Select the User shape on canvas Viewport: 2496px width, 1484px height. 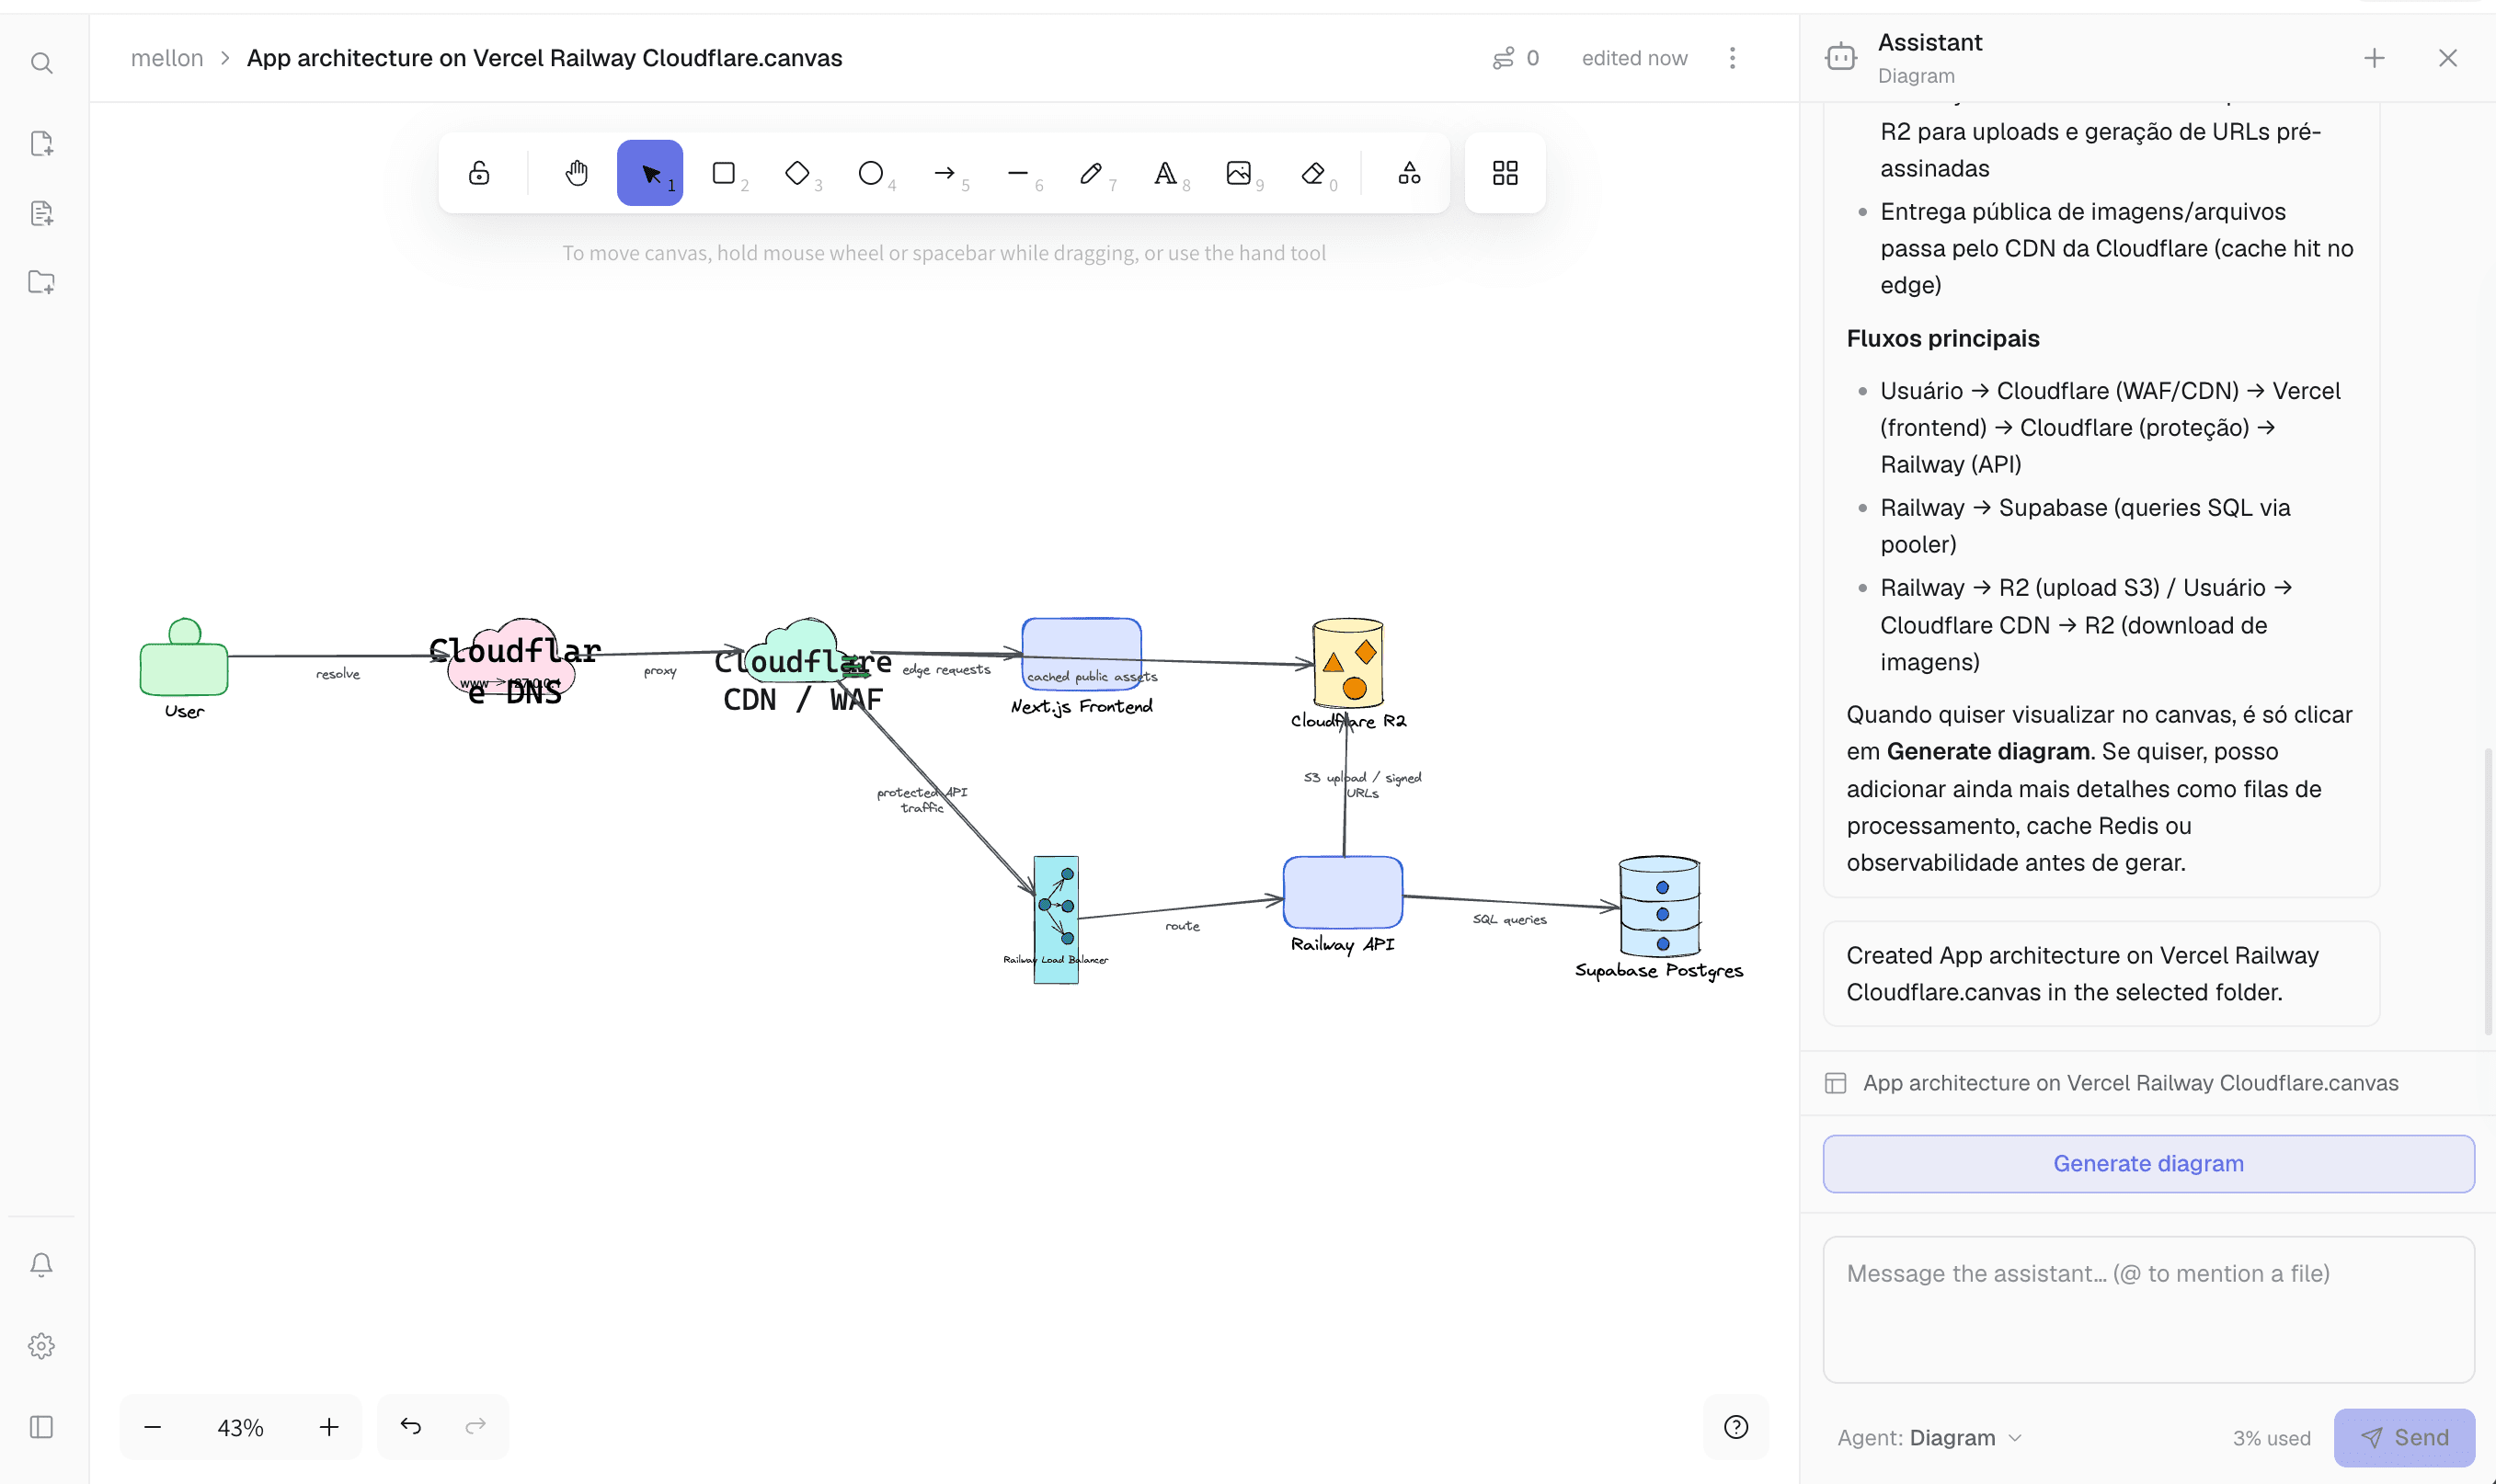(184, 658)
